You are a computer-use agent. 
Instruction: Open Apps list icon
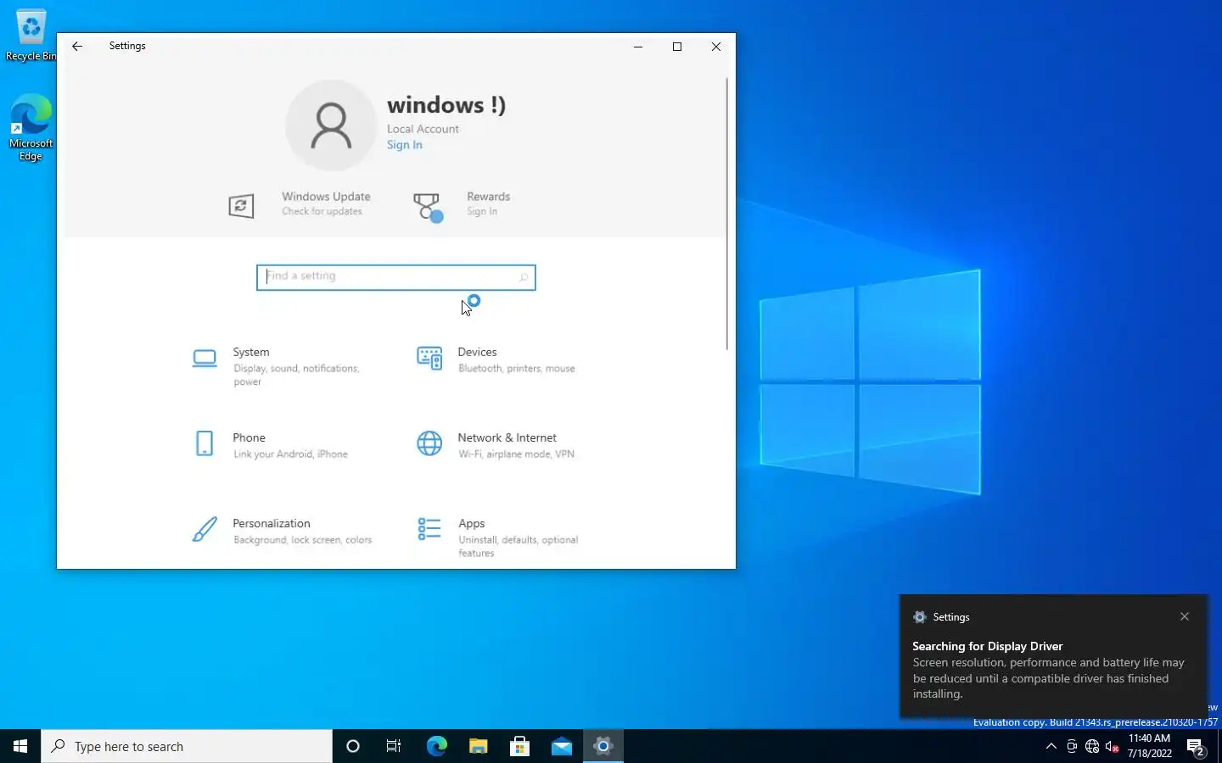click(429, 529)
